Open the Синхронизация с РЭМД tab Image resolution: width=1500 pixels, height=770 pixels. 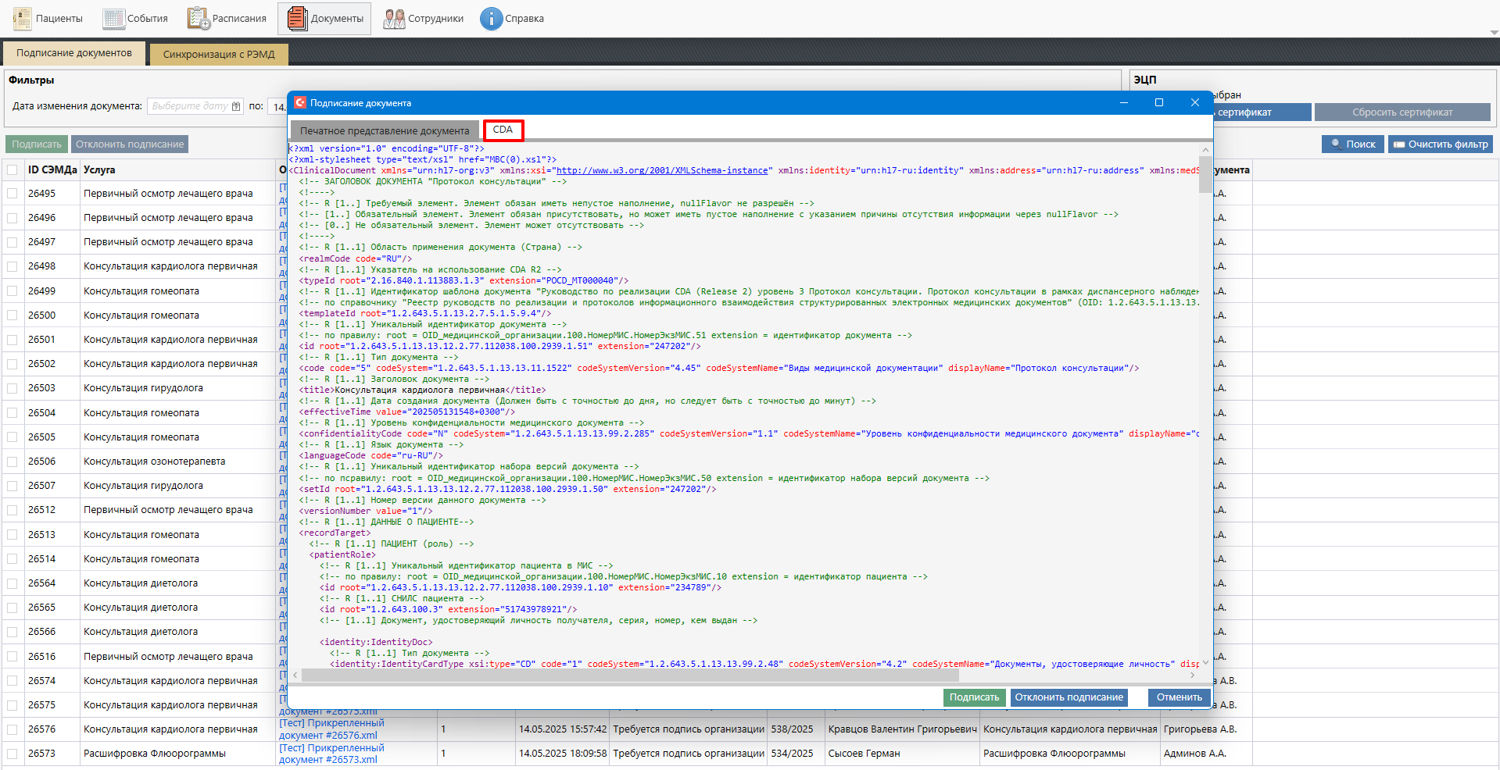click(x=219, y=55)
